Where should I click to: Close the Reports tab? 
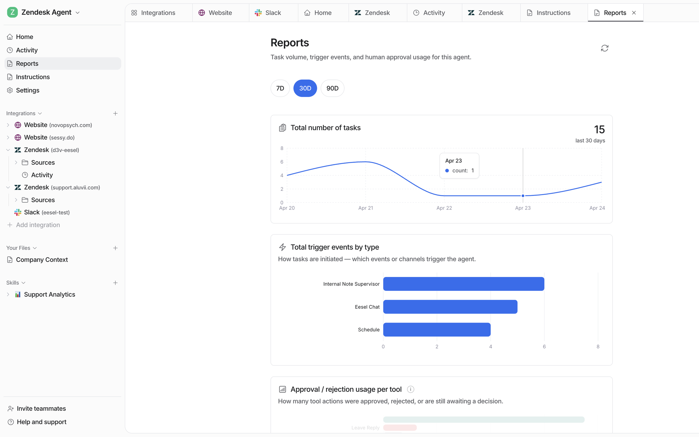[x=634, y=13]
